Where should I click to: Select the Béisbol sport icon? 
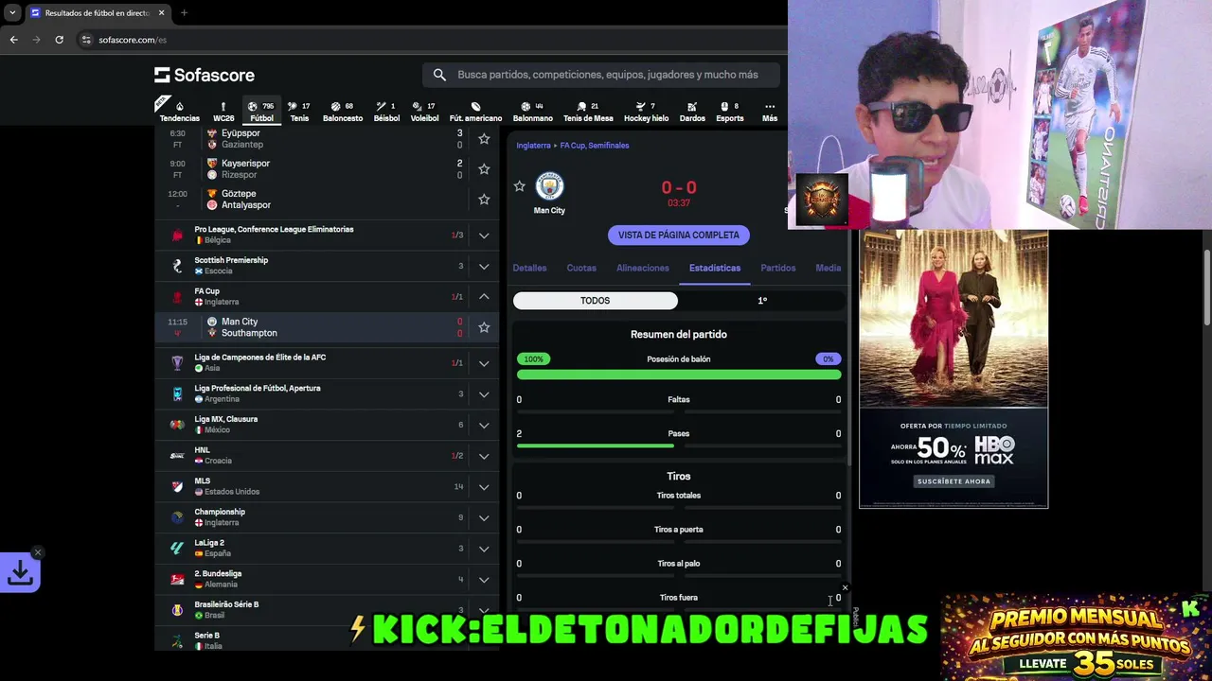point(386,112)
